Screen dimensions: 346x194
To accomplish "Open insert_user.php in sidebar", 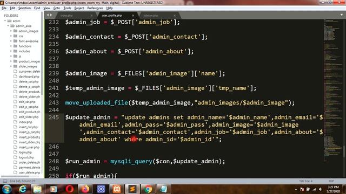I will [29, 147].
